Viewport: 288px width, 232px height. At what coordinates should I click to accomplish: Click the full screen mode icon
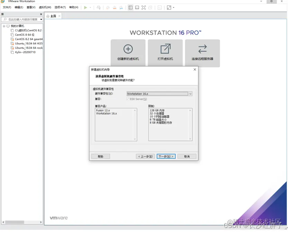click(143, 8)
